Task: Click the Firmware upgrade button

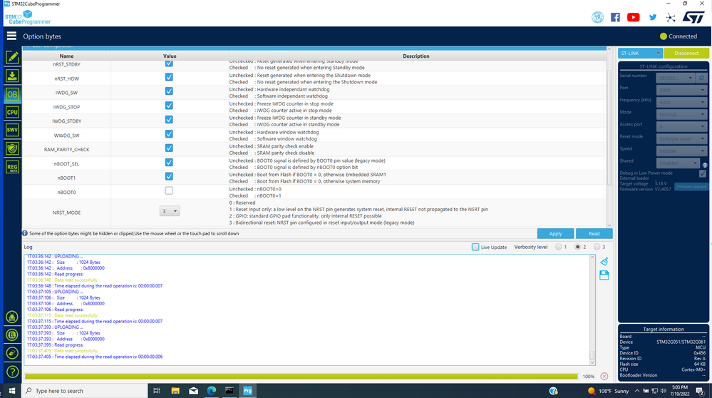Action: click(x=691, y=187)
